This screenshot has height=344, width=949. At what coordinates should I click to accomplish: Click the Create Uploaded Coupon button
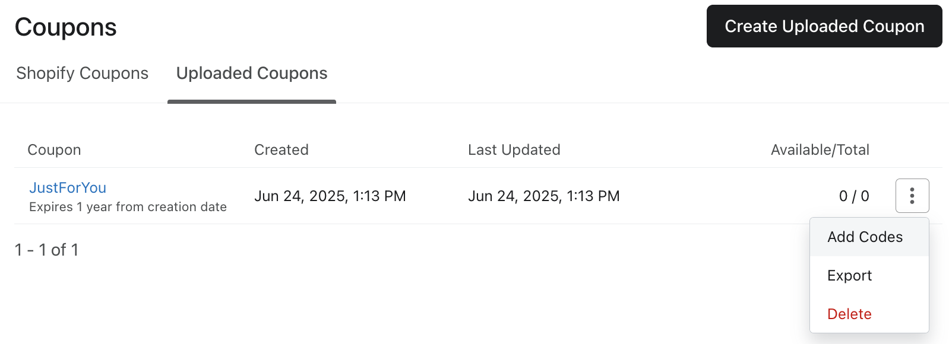click(824, 26)
